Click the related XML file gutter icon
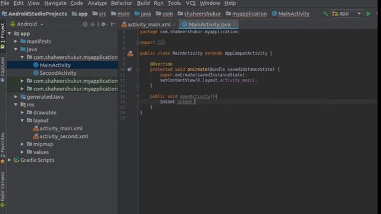381x214 pixels. point(130,53)
